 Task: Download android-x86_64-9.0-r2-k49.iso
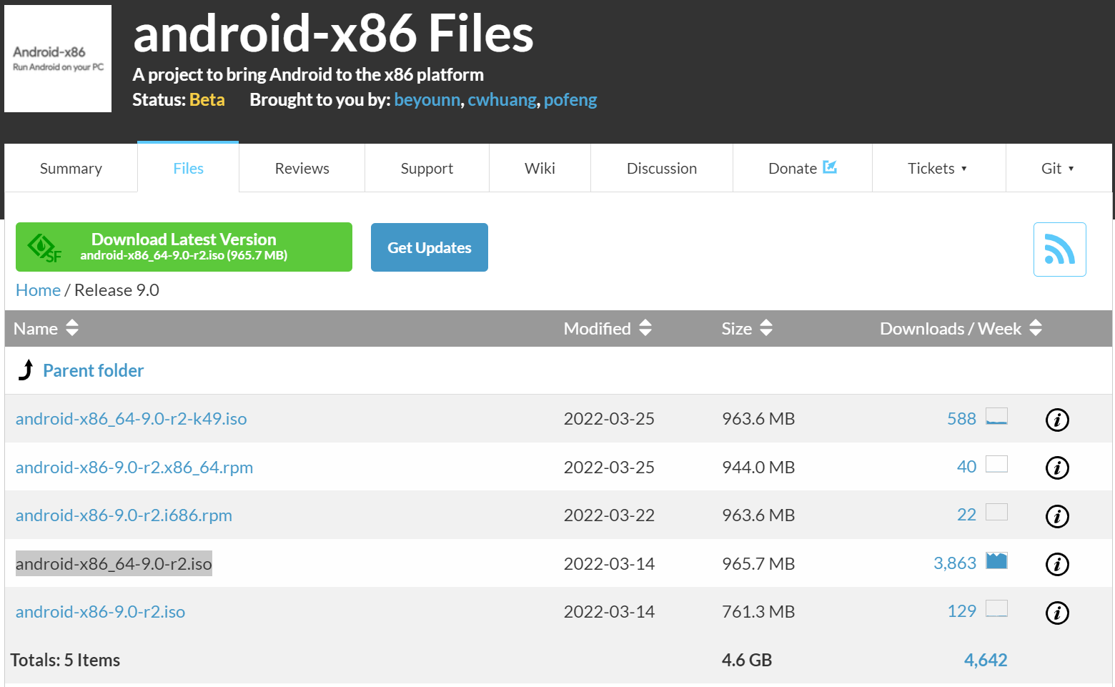click(131, 419)
